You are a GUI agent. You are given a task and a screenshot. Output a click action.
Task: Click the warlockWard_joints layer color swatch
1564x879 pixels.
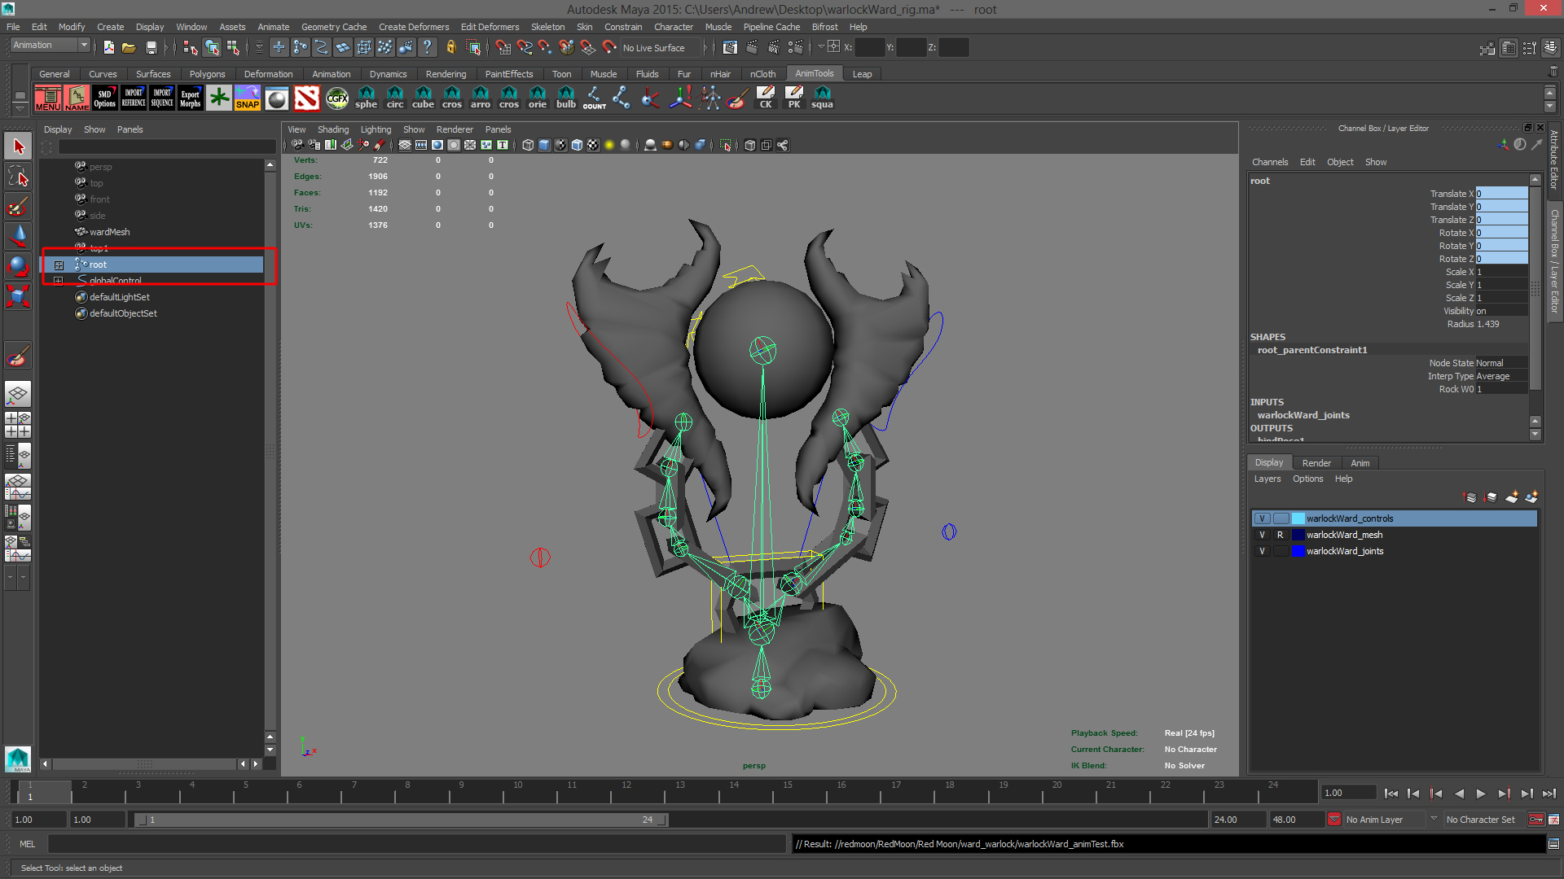(x=1298, y=551)
